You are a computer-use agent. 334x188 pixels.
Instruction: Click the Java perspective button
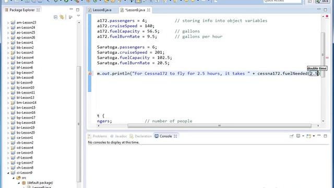click(323, 1)
